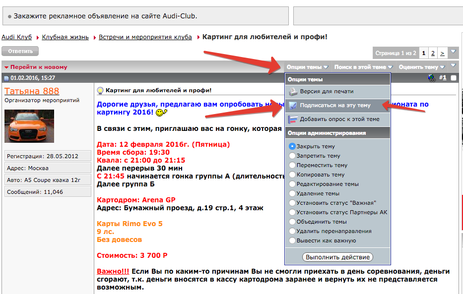The width and height of the screenshot is (463, 294).
Task: Click the Картодром: Arena GP text
Action: coord(136,200)
